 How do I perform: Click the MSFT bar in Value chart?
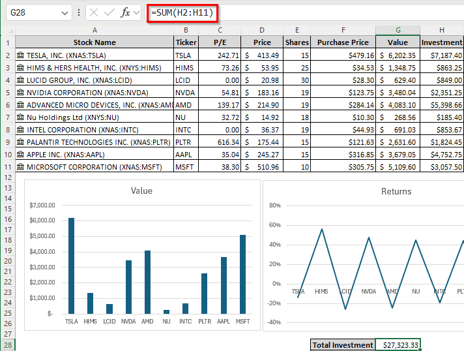242,274
